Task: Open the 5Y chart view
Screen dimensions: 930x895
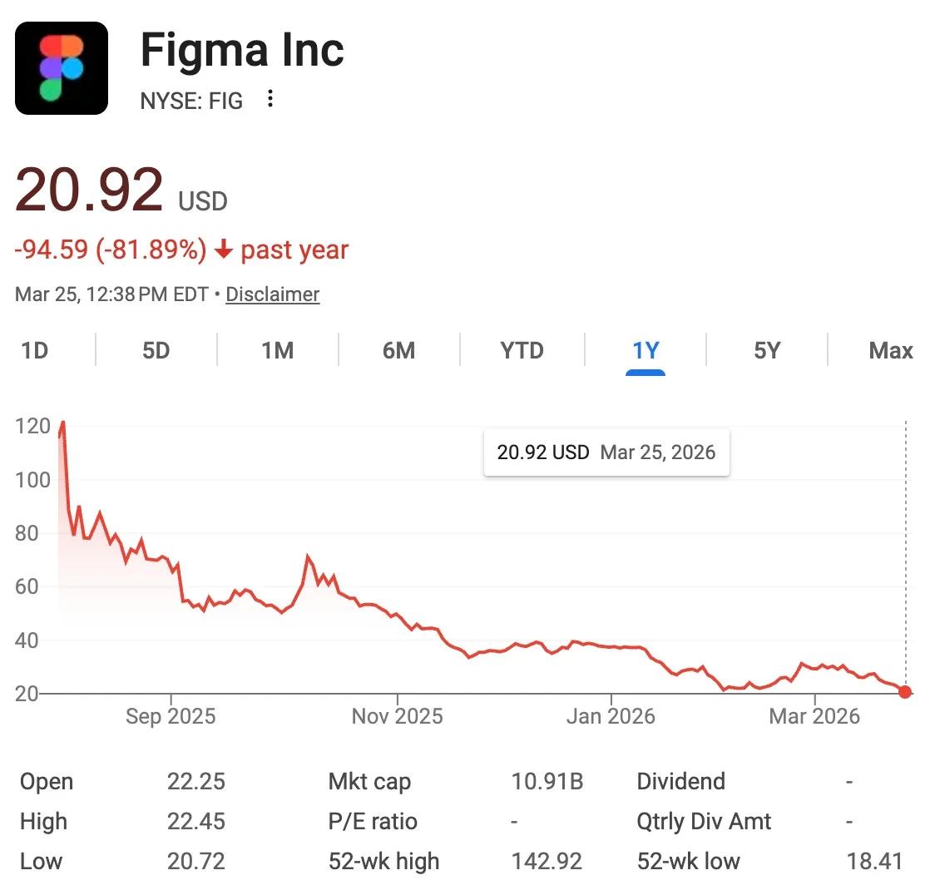Action: point(765,350)
